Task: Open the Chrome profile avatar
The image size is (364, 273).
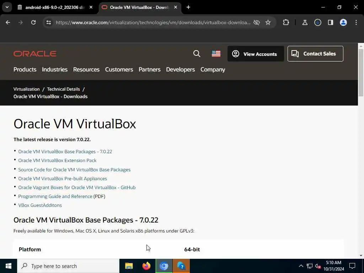Action: [x=343, y=22]
